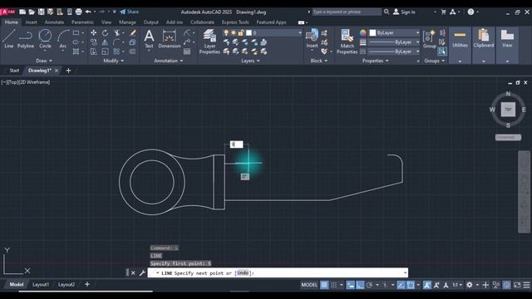
Task: Toggle drawing grid display in status bar
Action: [324, 285]
